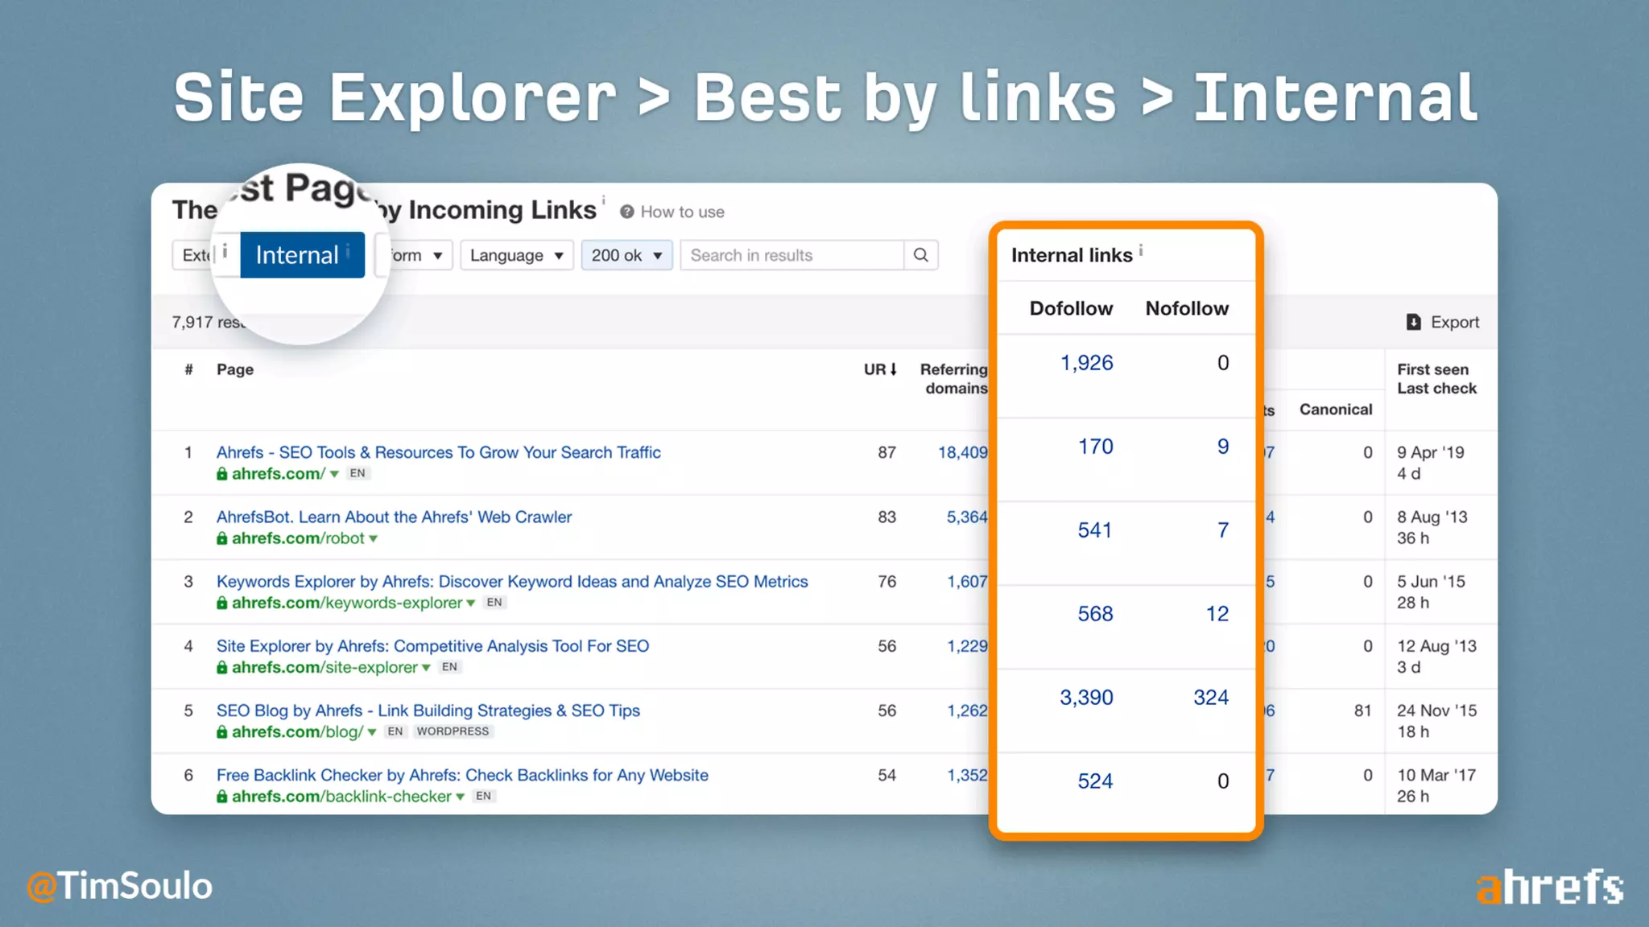Click the 568 dofollow links value

1095,614
